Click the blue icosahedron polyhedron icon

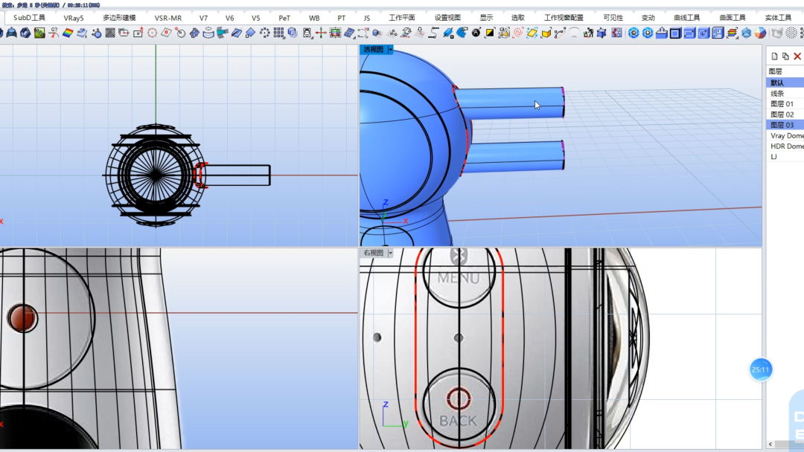(x=746, y=33)
